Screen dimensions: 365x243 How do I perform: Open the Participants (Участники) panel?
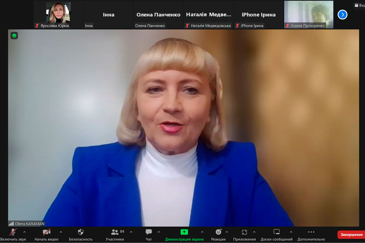115,232
